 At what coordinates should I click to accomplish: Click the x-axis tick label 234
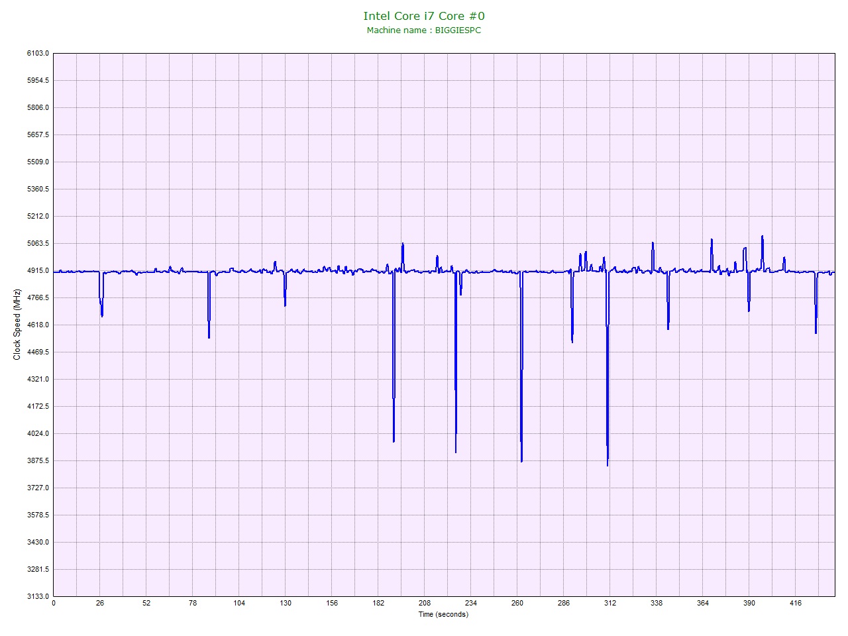(471, 603)
